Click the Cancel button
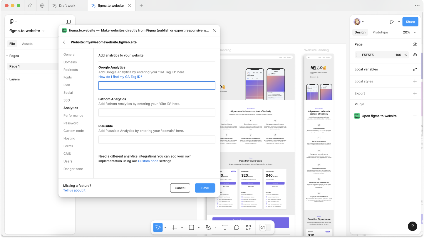This screenshot has width=424, height=238. click(x=180, y=188)
